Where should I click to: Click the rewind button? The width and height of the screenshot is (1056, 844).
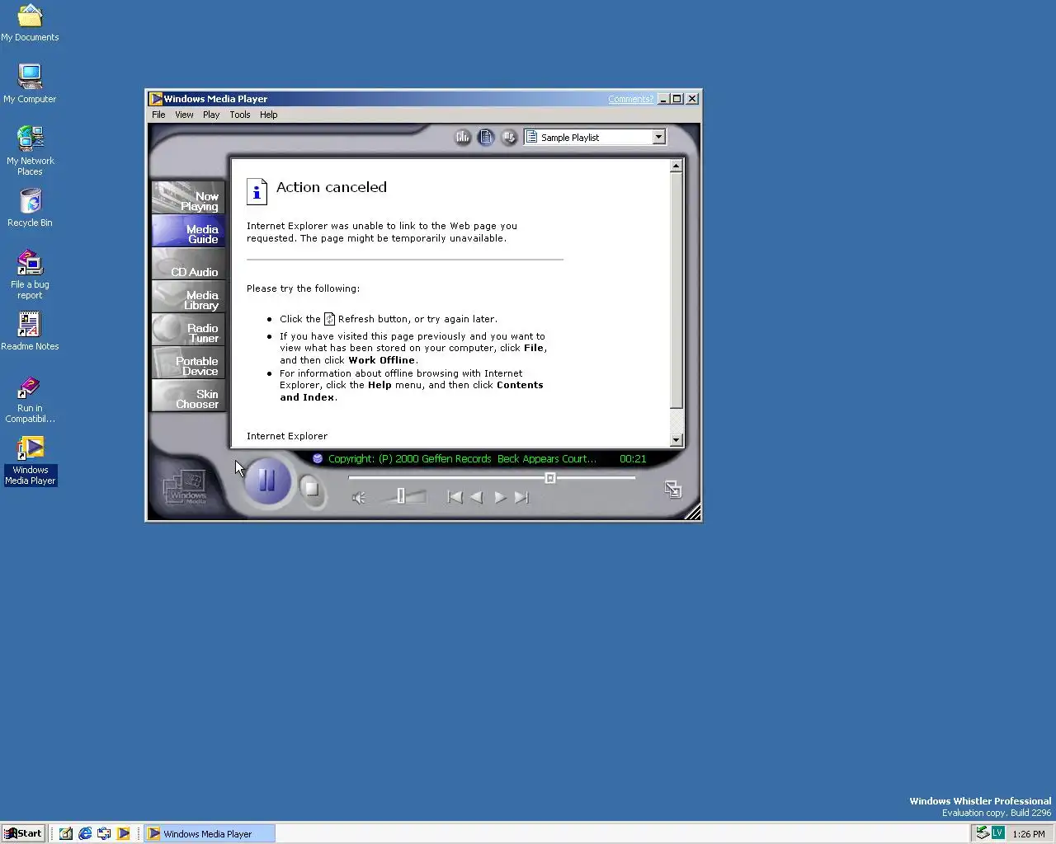[x=476, y=497]
